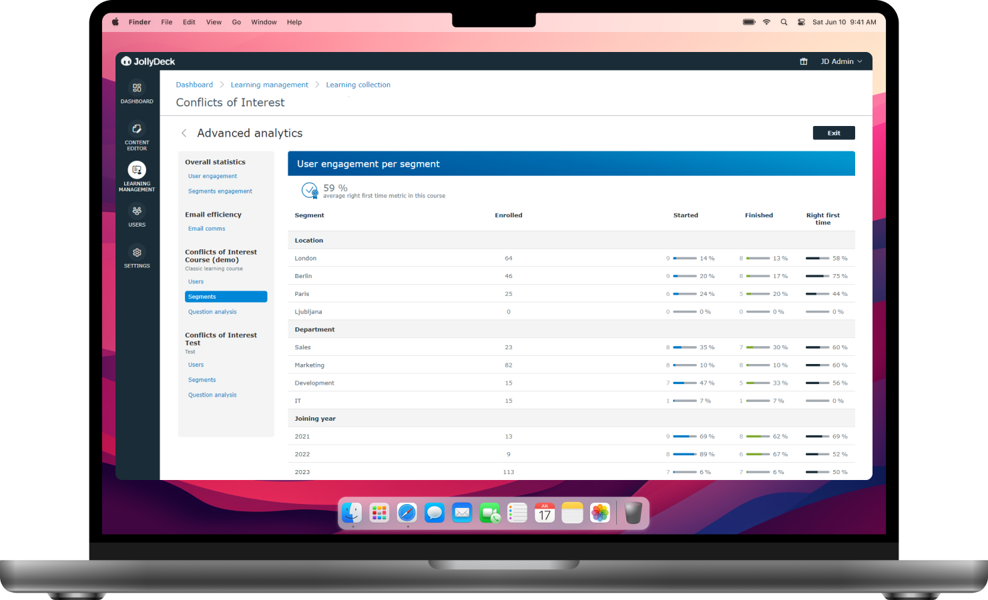
Task: Open the Edit menu
Action: (x=190, y=22)
